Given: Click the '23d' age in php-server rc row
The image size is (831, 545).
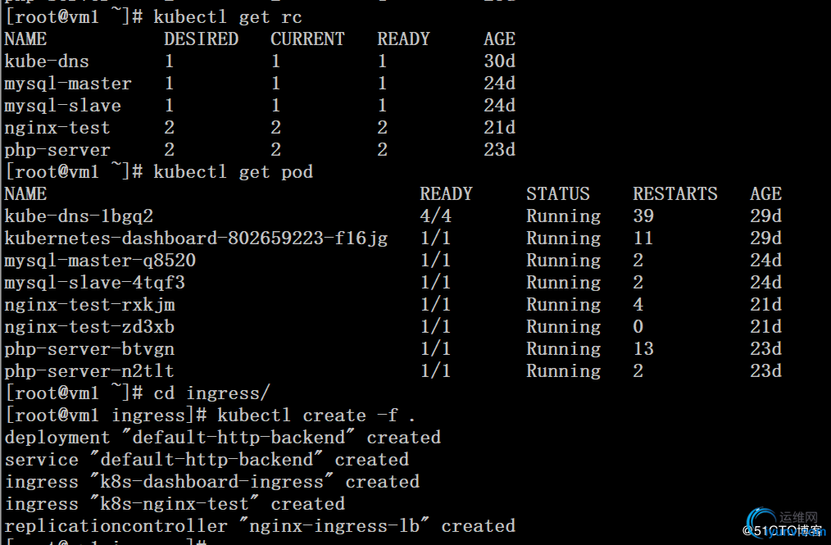Looking at the screenshot, I should coord(499,150).
